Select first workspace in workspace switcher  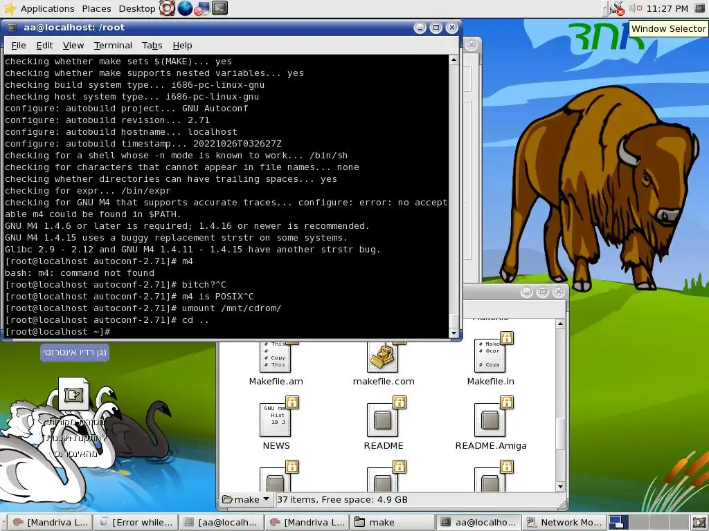coord(617,523)
